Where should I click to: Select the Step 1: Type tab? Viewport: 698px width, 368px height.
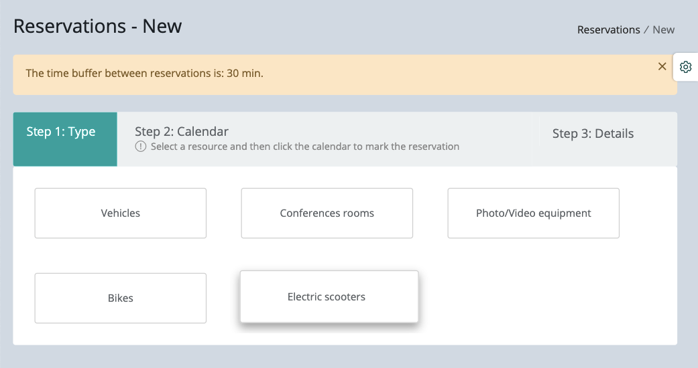click(x=65, y=139)
